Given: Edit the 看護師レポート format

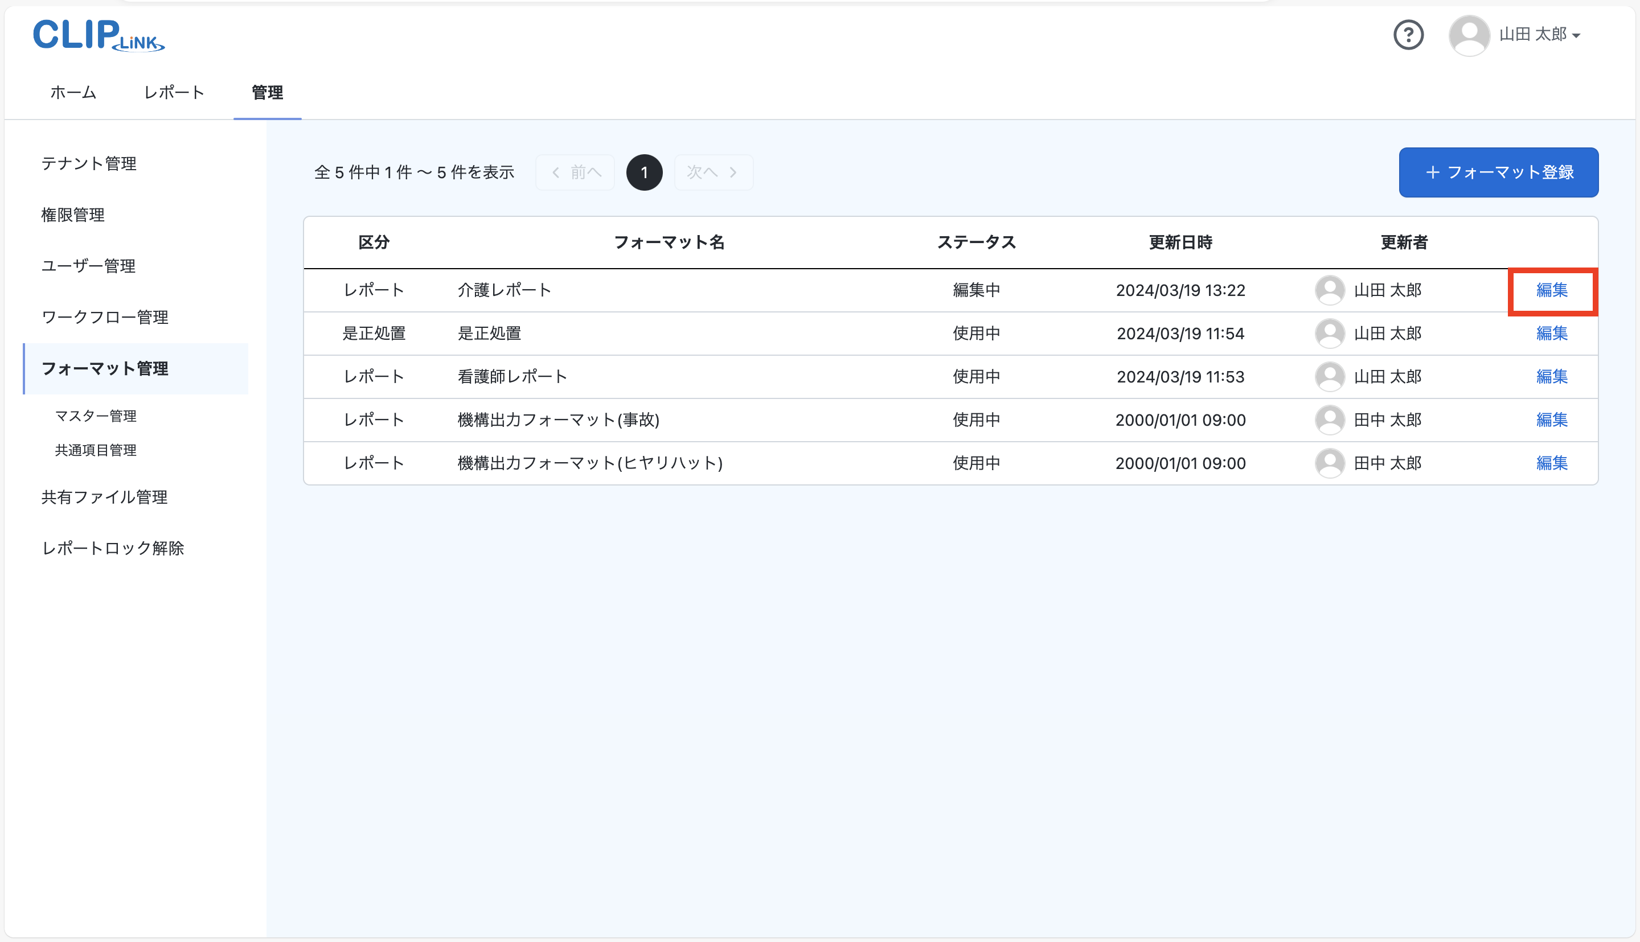Looking at the screenshot, I should (1551, 377).
